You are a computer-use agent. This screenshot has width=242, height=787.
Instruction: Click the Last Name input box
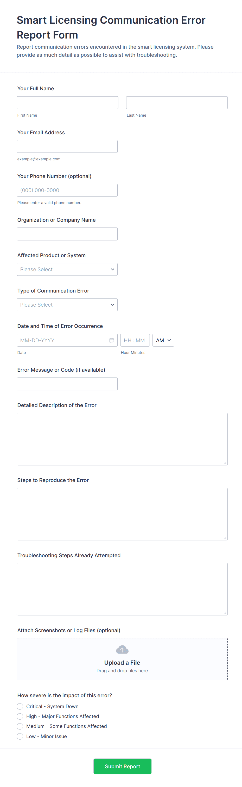click(177, 103)
